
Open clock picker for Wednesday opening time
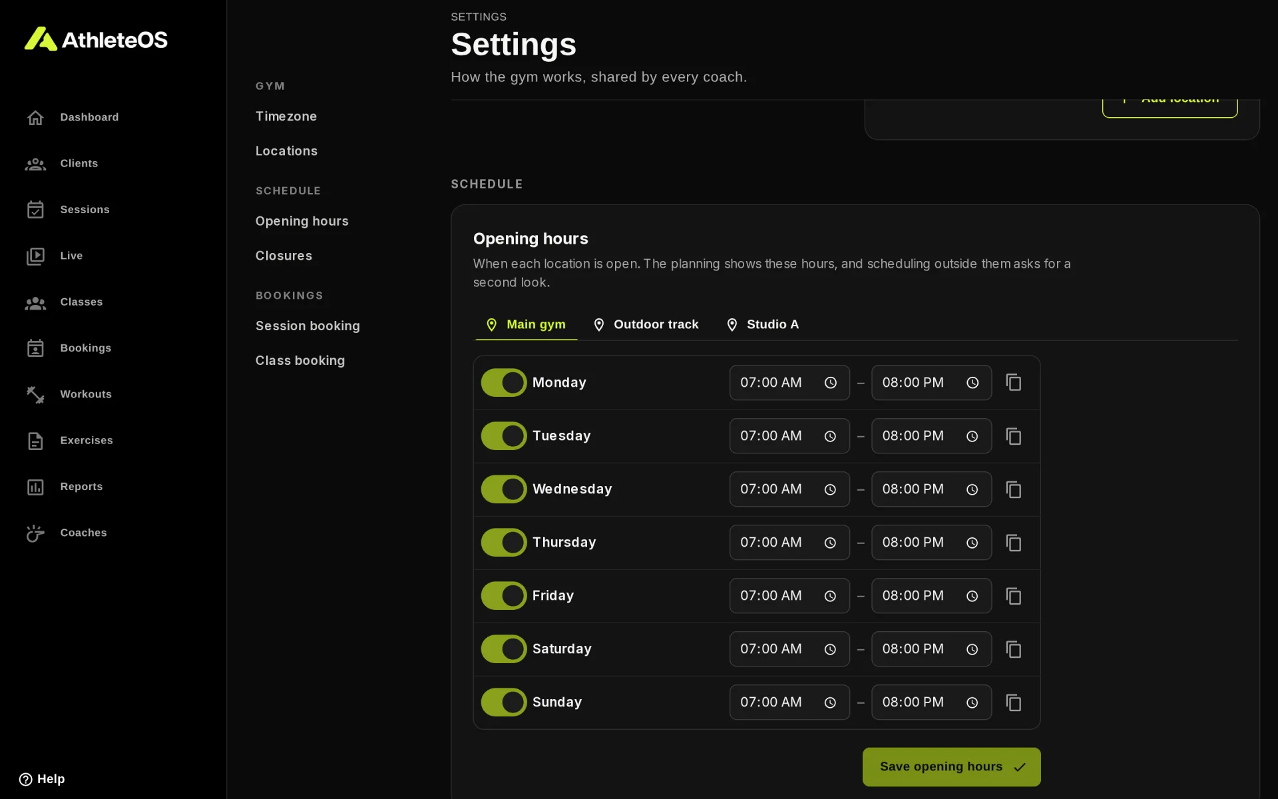pos(830,489)
